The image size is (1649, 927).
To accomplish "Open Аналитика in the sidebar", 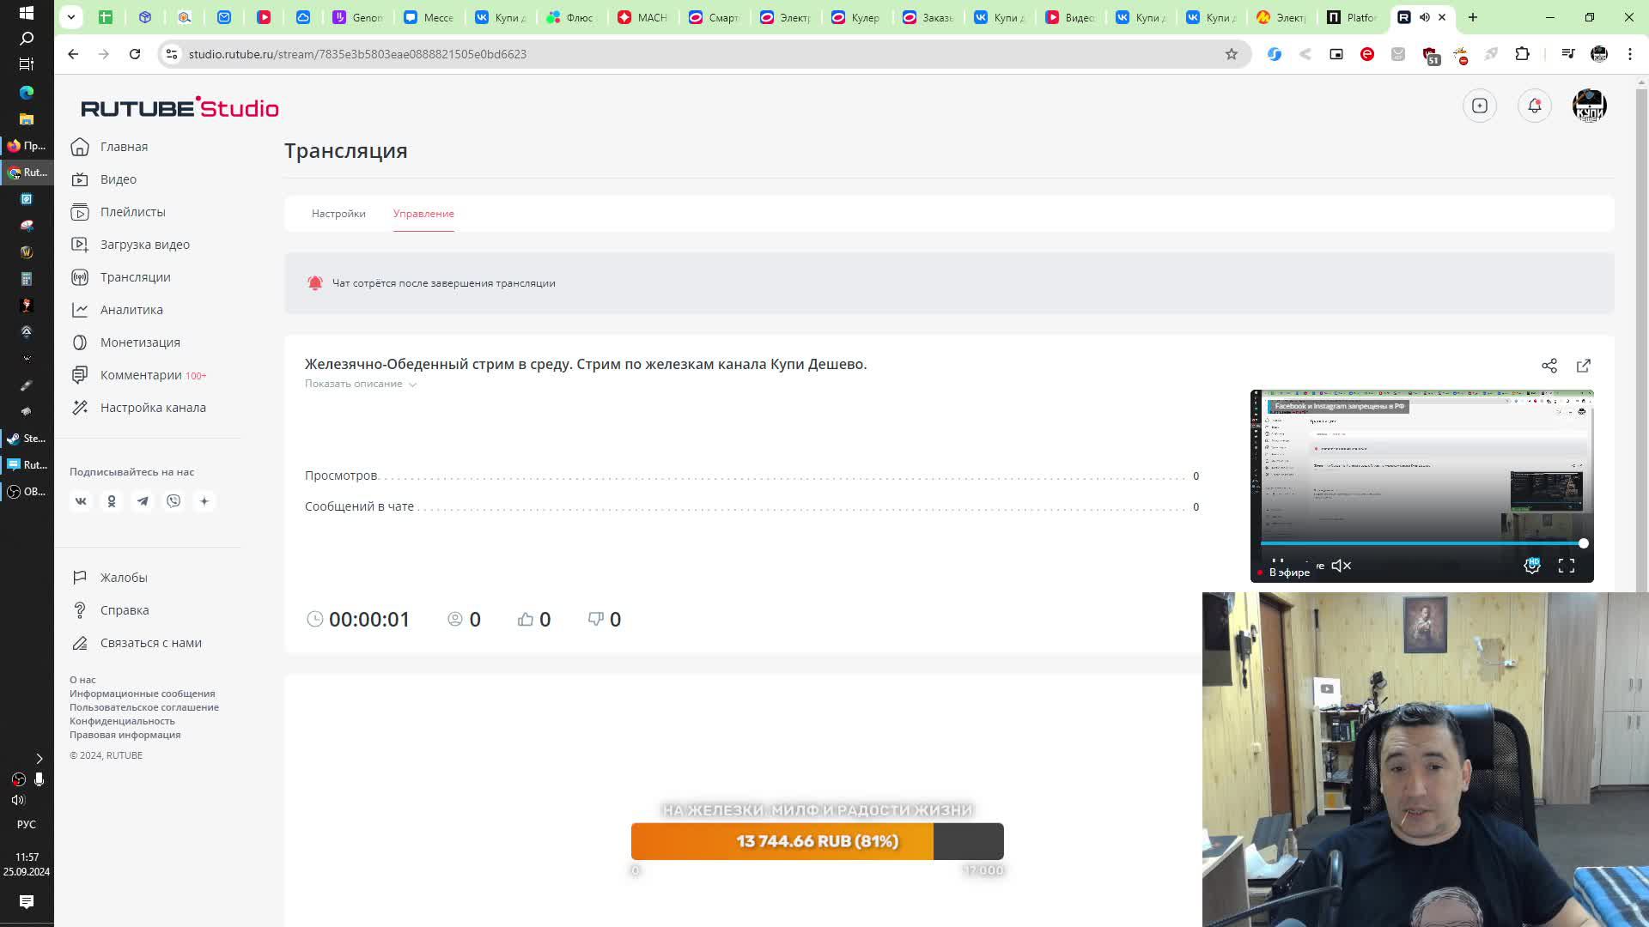I will [131, 310].
